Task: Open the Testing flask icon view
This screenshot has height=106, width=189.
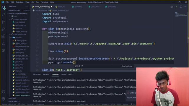Action: click(x=3, y=43)
